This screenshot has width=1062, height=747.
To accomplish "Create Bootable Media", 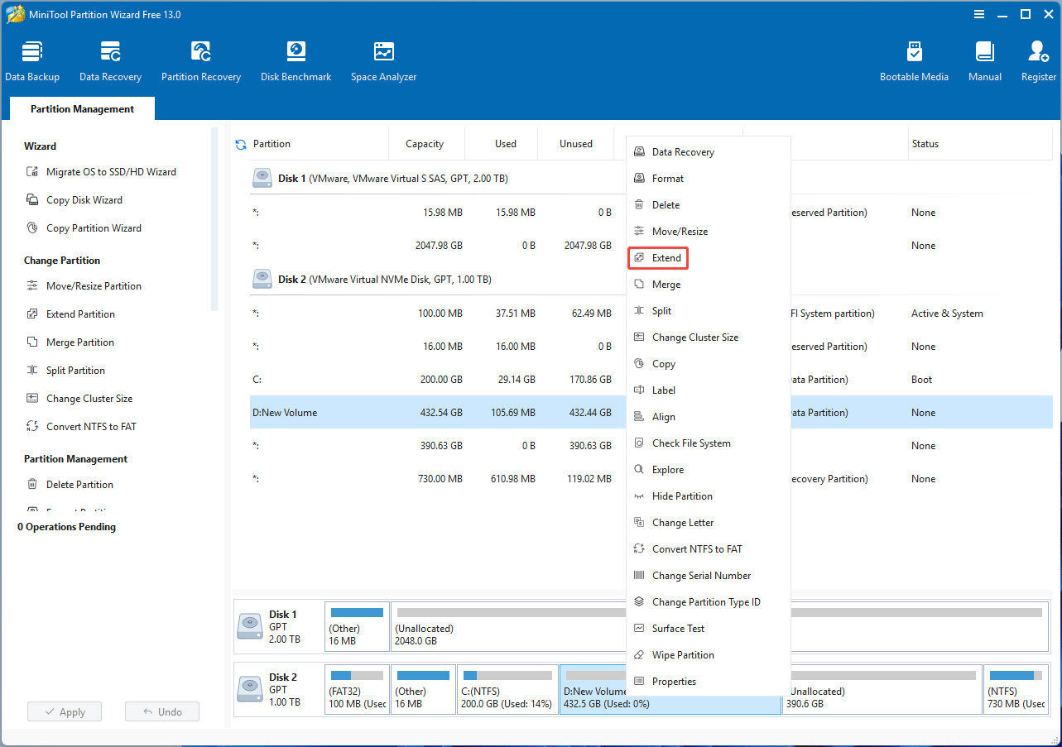I will click(x=914, y=61).
